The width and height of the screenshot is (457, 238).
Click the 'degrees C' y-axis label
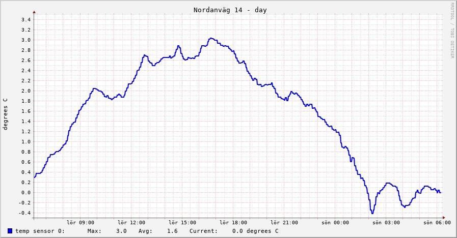tap(6, 114)
